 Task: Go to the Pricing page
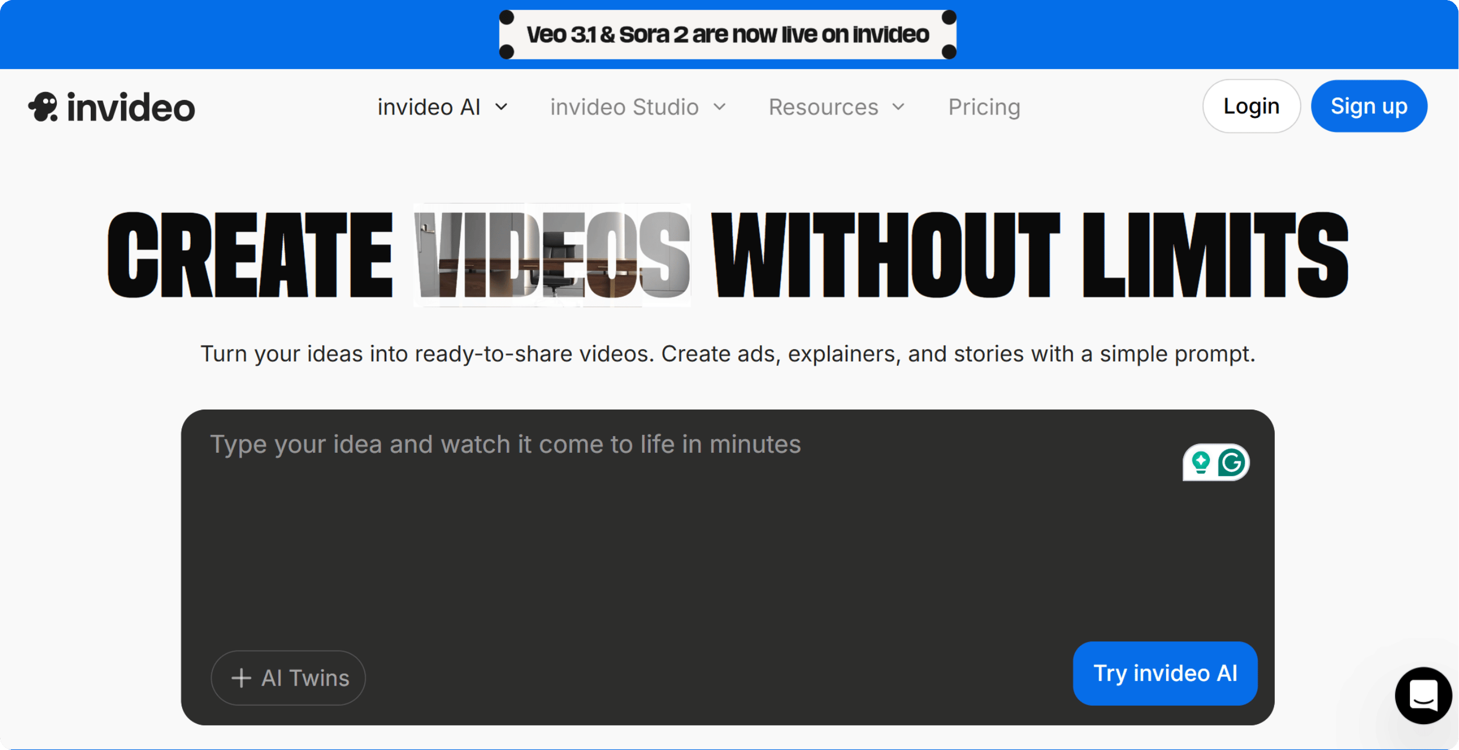[x=984, y=107]
